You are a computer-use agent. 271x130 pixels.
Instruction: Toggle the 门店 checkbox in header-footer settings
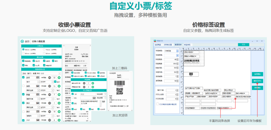coord(72,94)
